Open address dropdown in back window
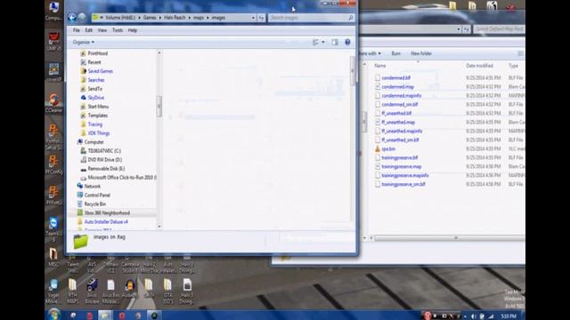 (459, 29)
